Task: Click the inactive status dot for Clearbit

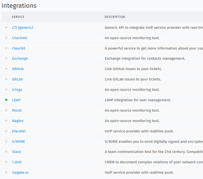Action: (x=6, y=48)
